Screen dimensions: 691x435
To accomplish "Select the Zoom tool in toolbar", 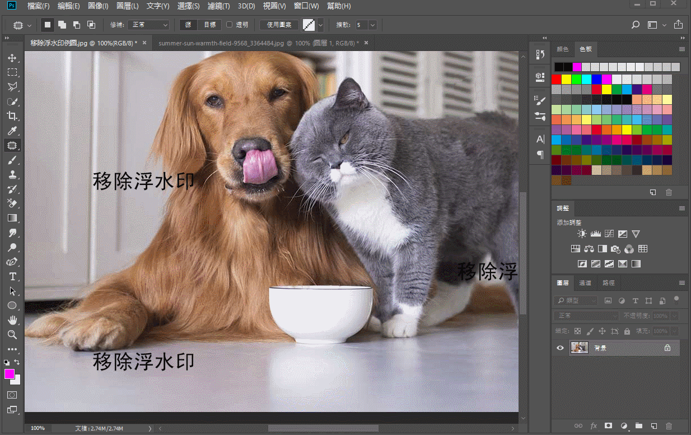I will click(12, 335).
